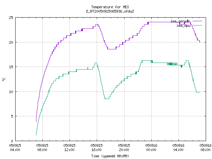Click the x-axis tick label 050915 16:00

click(x=97, y=148)
